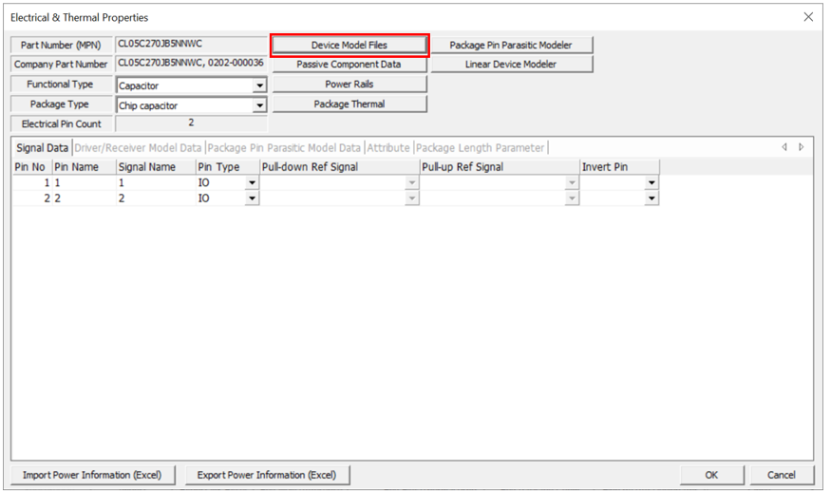Click Import Power Information (Excel)

click(92, 475)
